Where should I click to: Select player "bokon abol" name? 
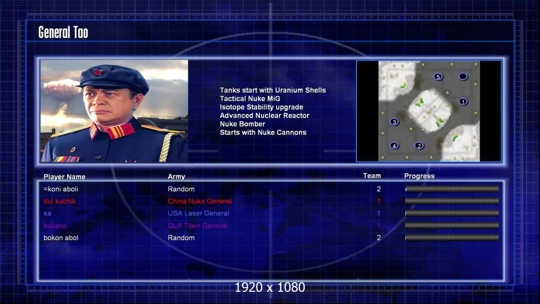click(61, 238)
